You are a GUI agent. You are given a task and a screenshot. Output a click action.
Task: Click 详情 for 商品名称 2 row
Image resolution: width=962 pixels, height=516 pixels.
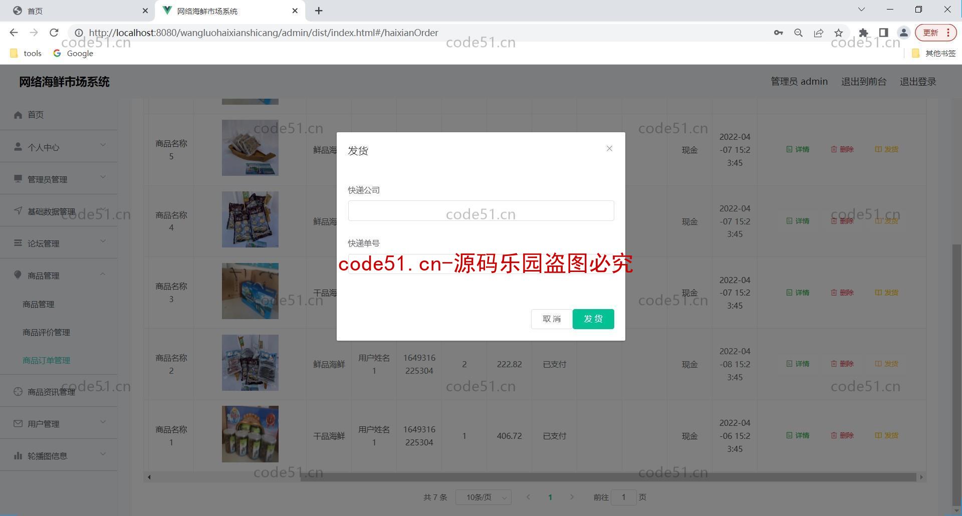pos(798,364)
